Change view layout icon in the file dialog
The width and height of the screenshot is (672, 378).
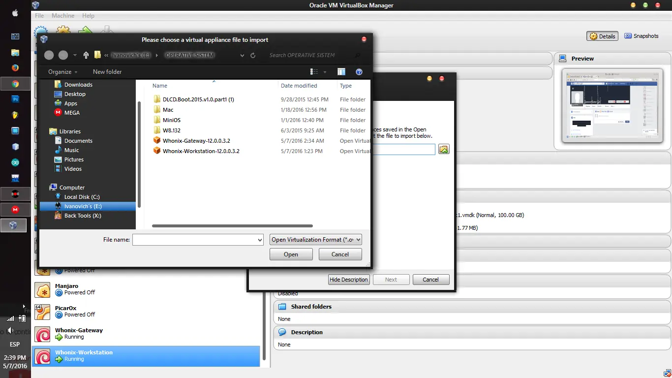coord(315,72)
